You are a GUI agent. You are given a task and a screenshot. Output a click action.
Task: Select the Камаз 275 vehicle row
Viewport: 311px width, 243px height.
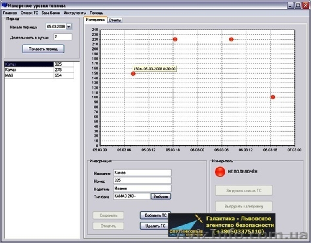[39, 70]
